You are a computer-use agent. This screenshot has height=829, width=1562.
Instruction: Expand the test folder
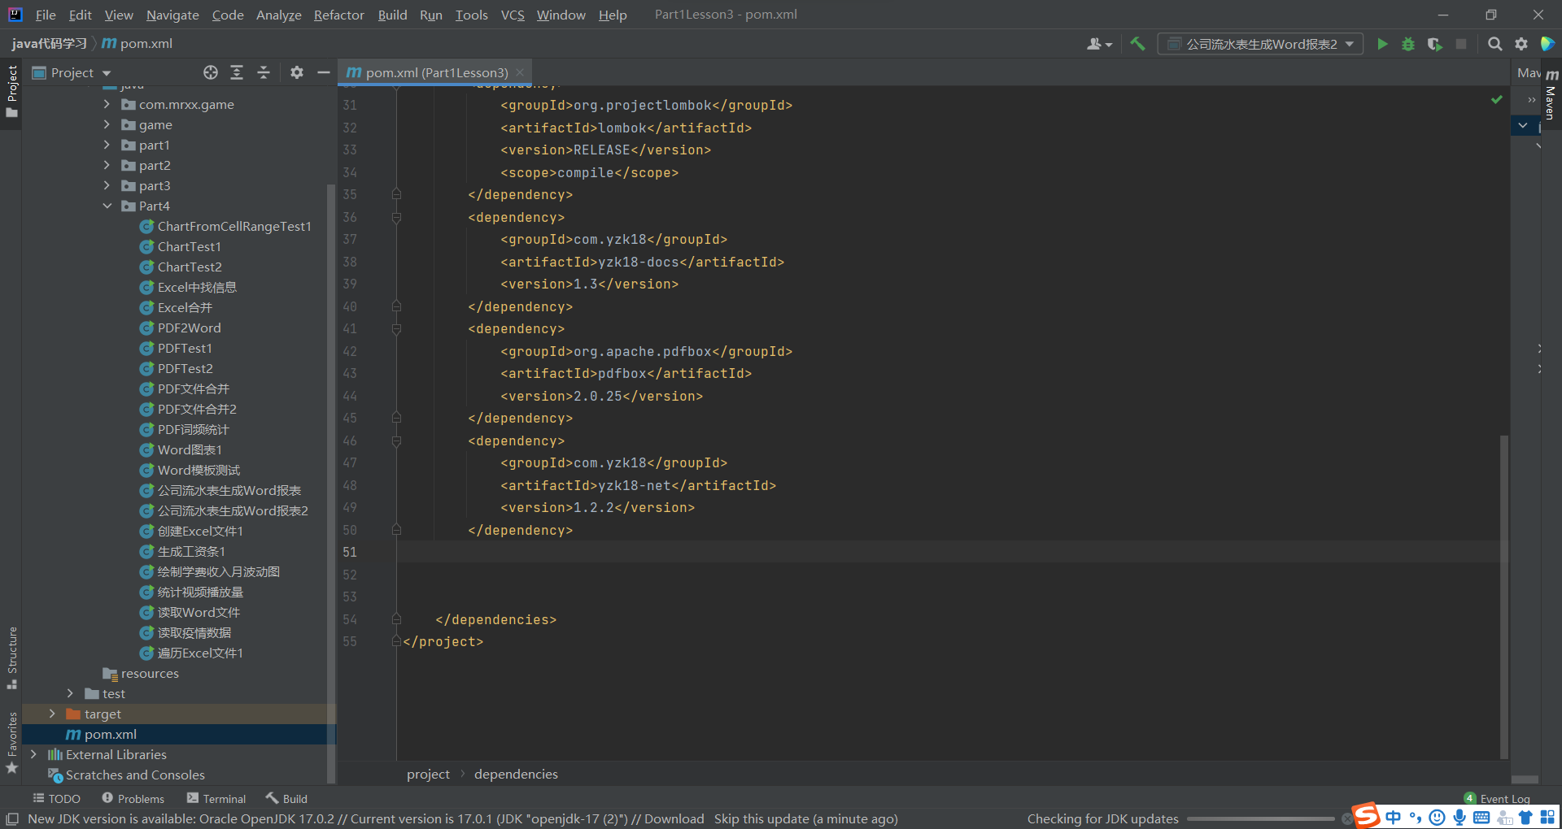(70, 693)
